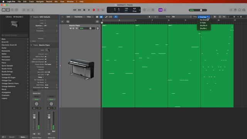The height and width of the screenshot is (139, 247).
Task: Toggle blue Catch Playhead button
Action: [116, 17]
